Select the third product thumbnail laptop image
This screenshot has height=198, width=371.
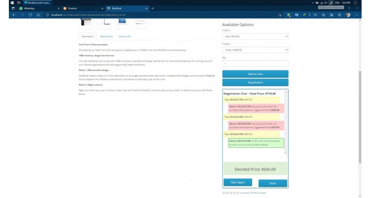coord(122,23)
